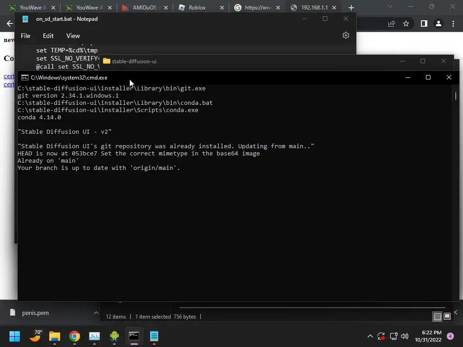Open the File menu in Notepad

[25, 36]
